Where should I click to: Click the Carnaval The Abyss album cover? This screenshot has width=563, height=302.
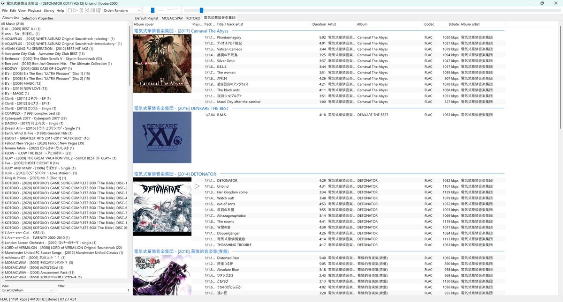click(x=162, y=64)
